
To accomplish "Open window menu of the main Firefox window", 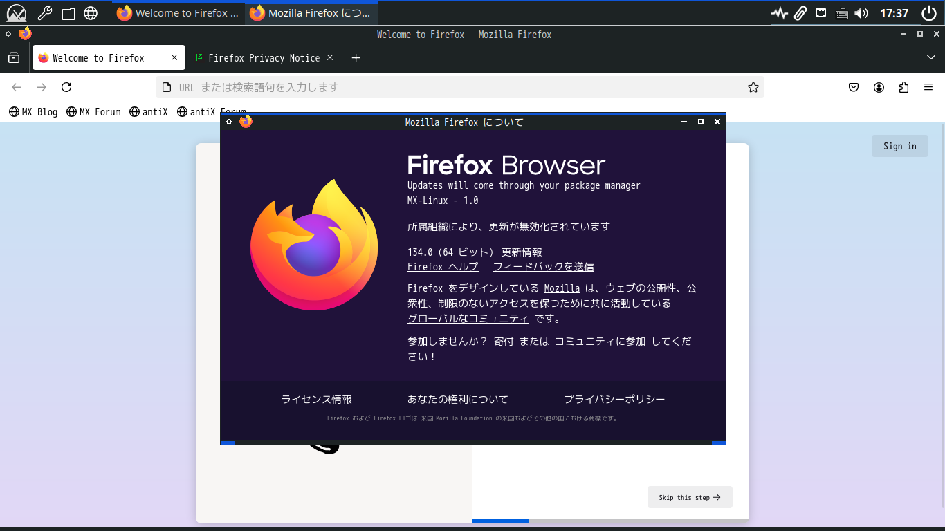I will point(8,34).
